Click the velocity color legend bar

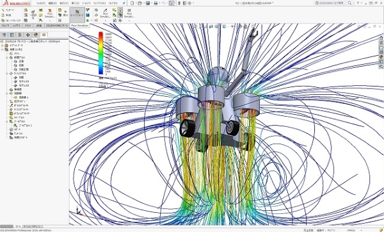point(100,53)
